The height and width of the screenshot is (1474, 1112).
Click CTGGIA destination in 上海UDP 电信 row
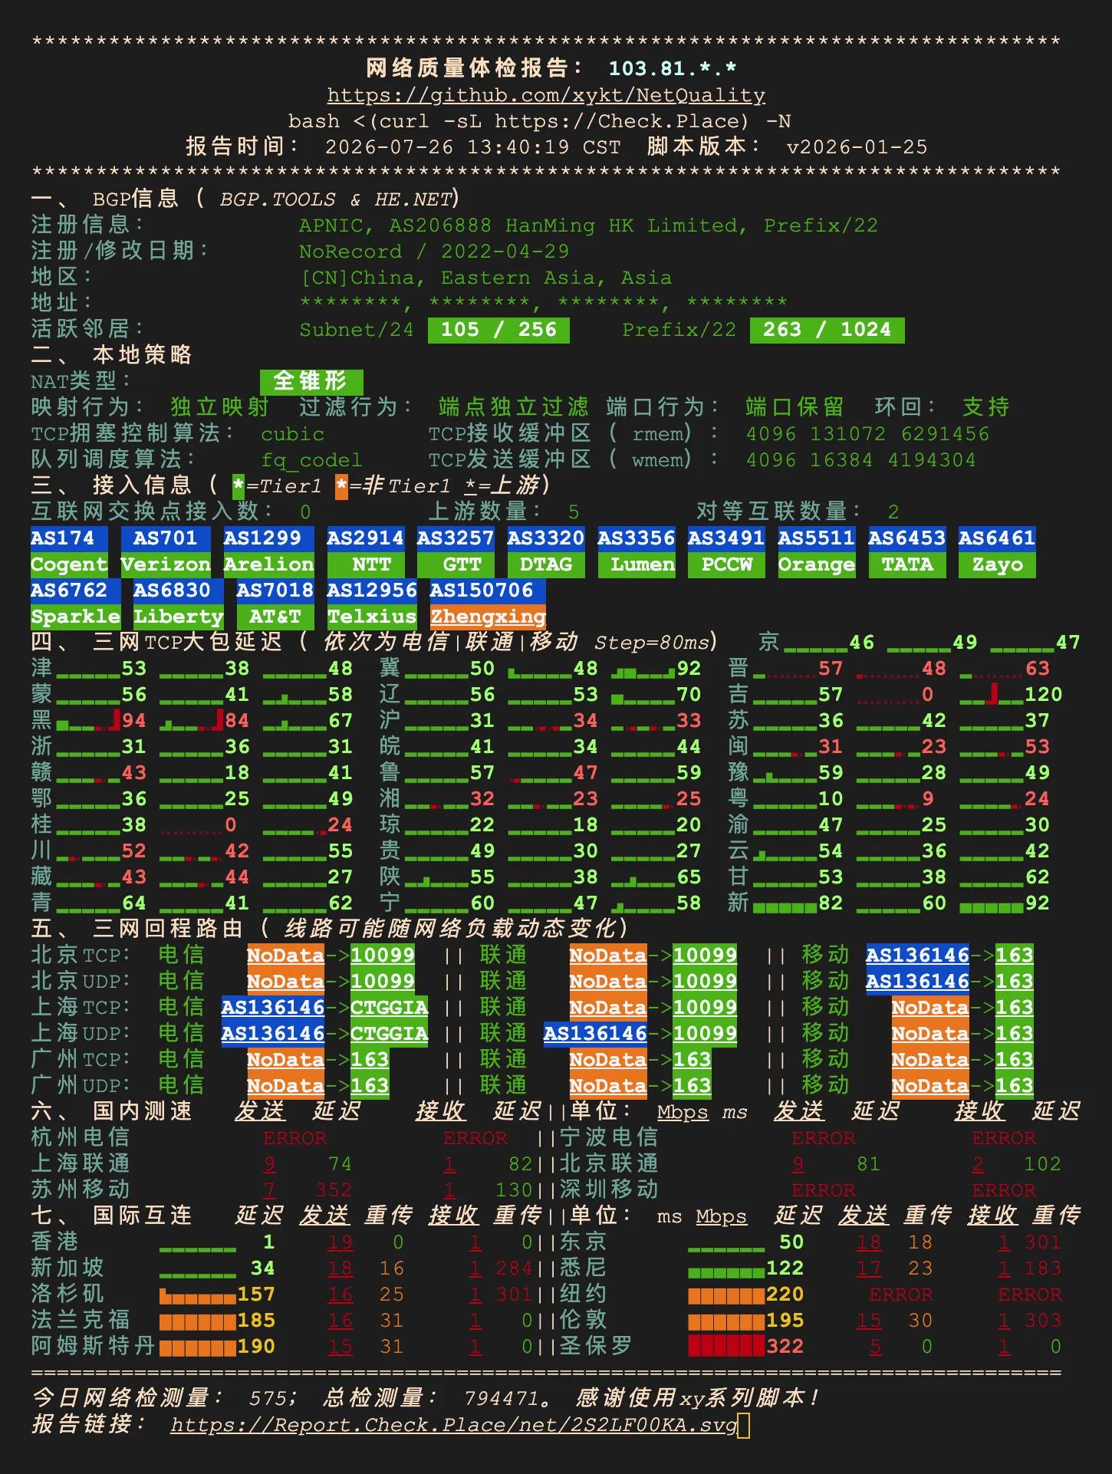point(390,1033)
